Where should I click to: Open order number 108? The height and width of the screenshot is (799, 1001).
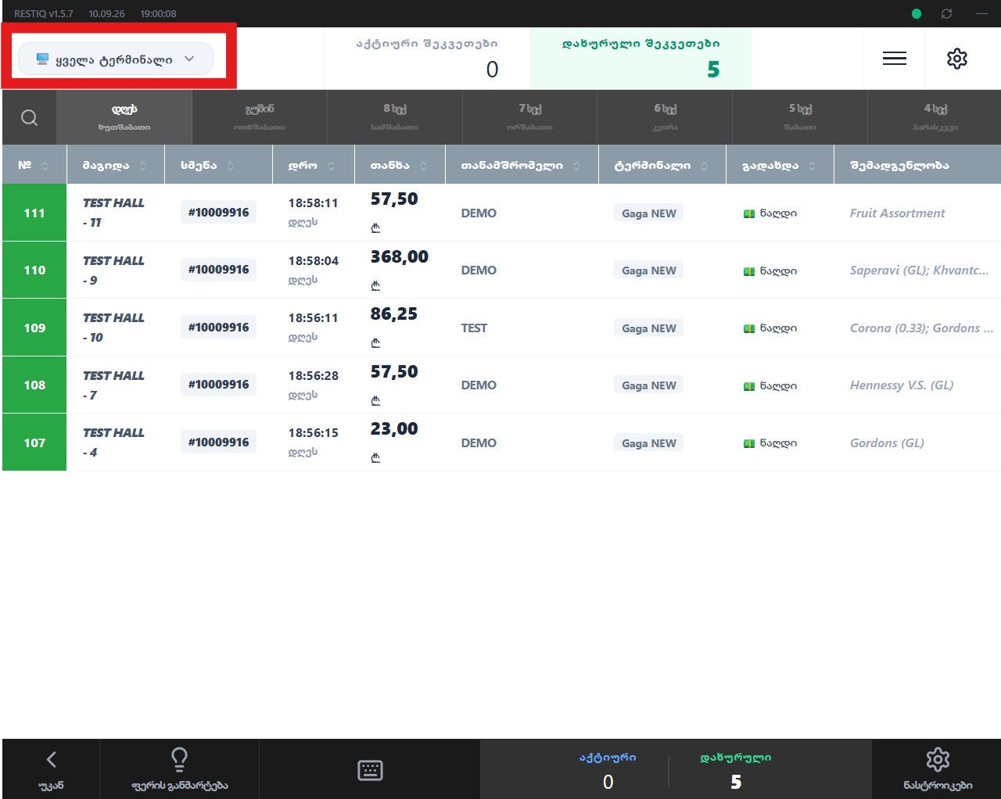tap(34, 385)
